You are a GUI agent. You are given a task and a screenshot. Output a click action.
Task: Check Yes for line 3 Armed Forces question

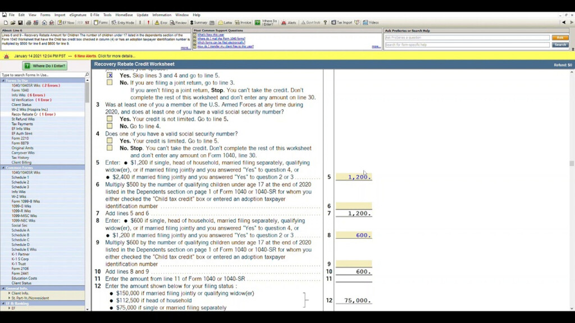109,119
